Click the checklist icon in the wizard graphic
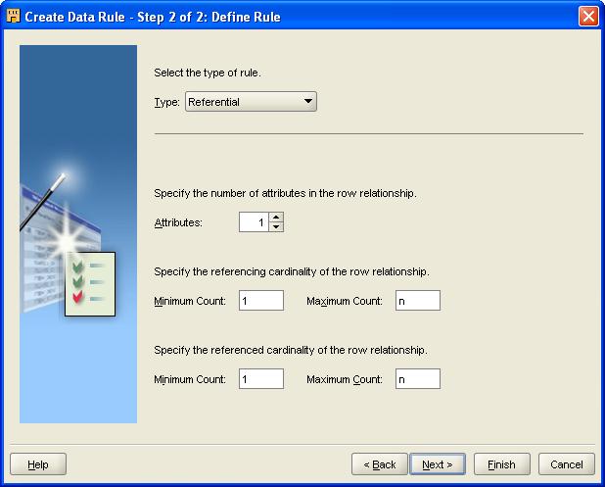The width and height of the screenshot is (605, 487). pos(90,282)
